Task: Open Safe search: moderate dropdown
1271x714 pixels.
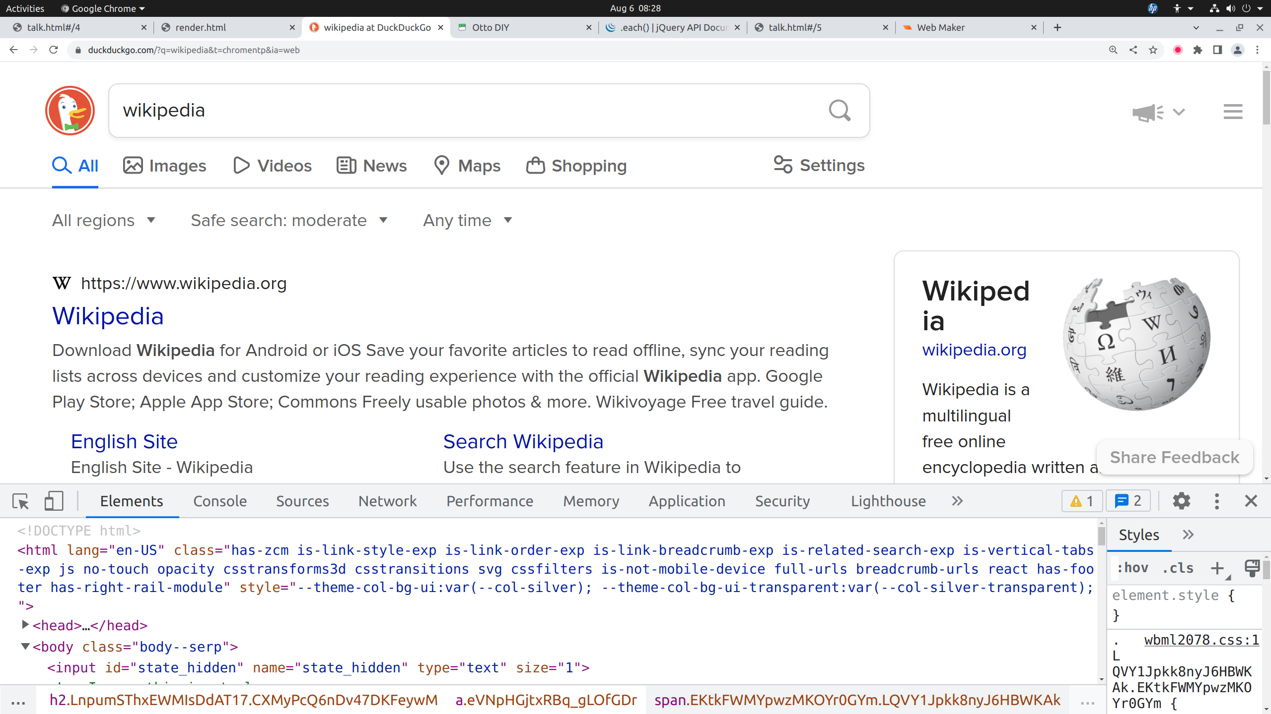Action: [x=289, y=220]
